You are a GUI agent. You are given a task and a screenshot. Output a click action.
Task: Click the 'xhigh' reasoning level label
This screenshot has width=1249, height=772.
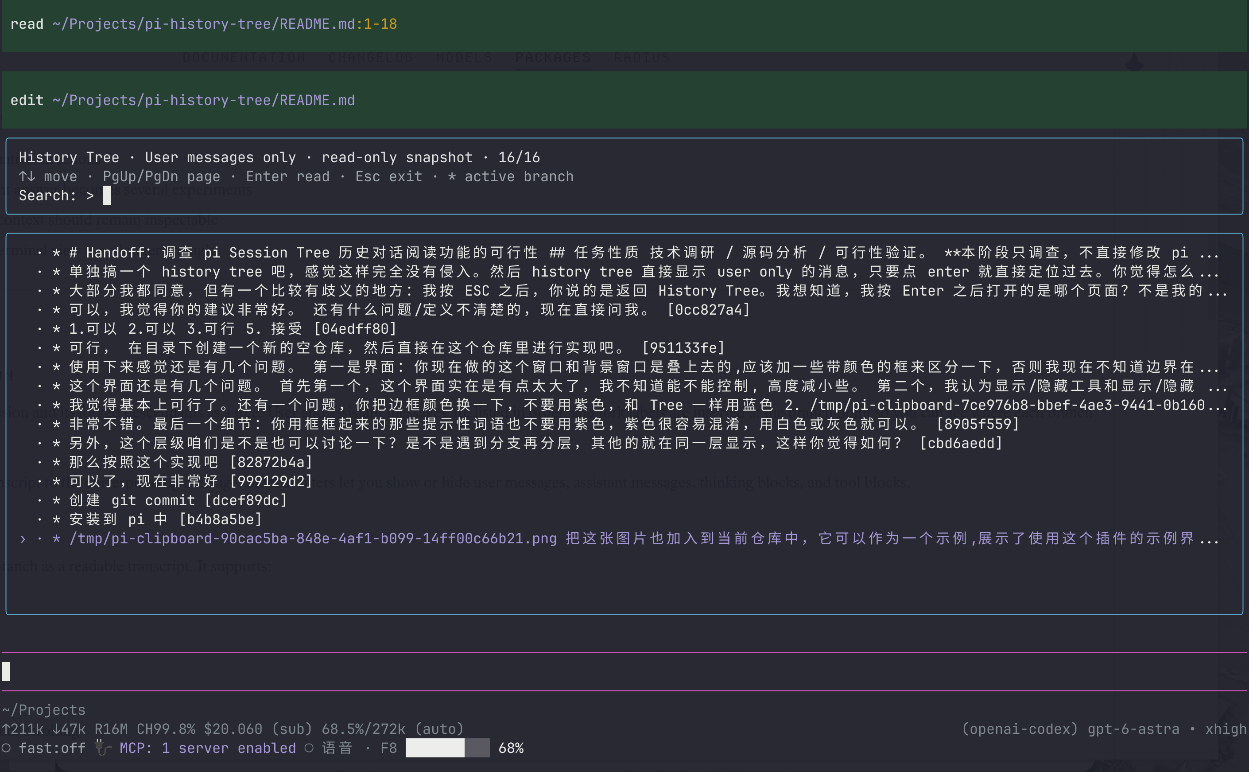tap(1226, 729)
